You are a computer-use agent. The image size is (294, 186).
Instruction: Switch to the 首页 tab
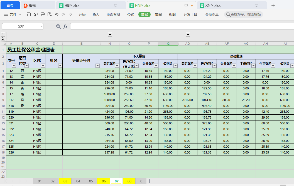click(x=10, y=5)
